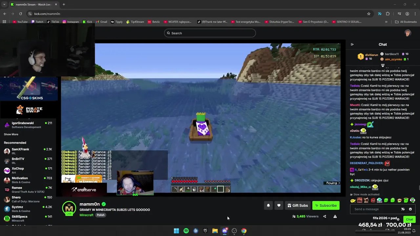Viewport: 420px width, 236px height.
Task: Open the user avatar menu on Kick
Action: coord(408,33)
